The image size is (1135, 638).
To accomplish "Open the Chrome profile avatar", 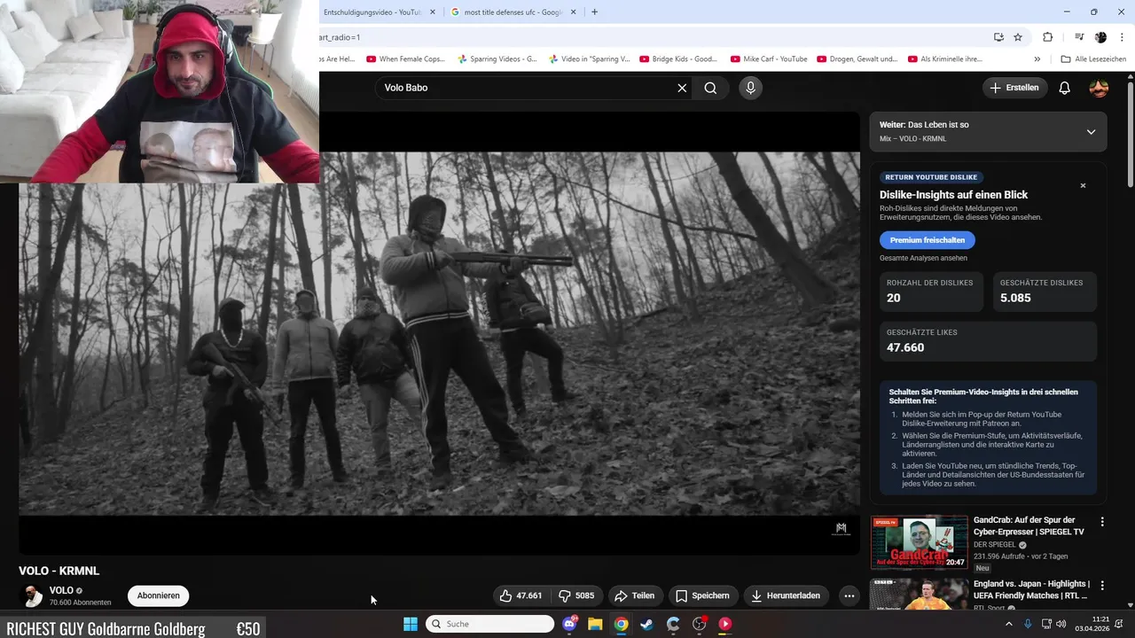I will click(x=1100, y=37).
